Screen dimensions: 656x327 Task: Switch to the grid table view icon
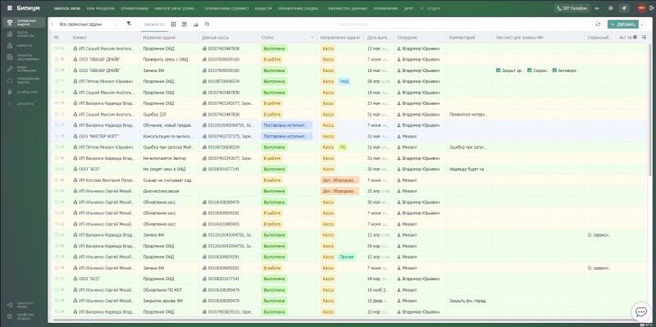point(173,25)
